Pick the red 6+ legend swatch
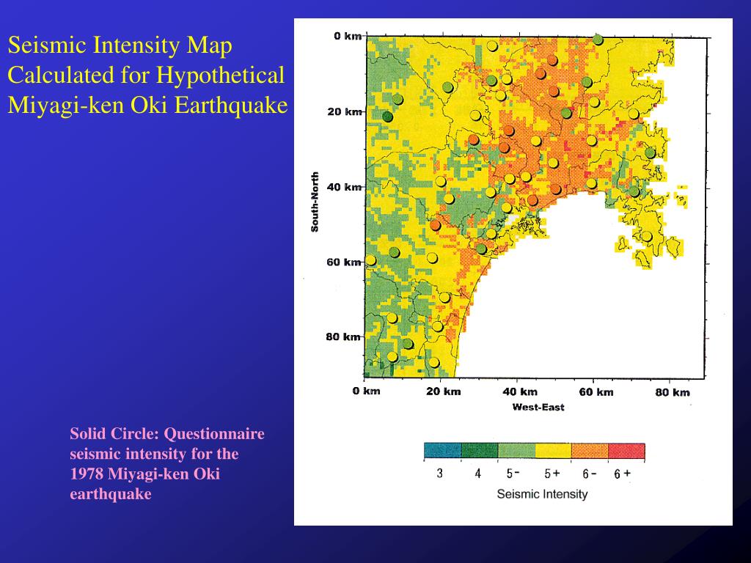This screenshot has height=563, width=751. coord(626,451)
